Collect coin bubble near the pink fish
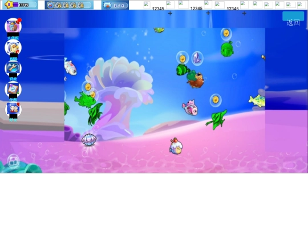Image resolution: width=308 pixels, height=231 pixels. (216, 100)
